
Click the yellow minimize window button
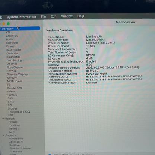pyautogui.click(x=4, y=24)
